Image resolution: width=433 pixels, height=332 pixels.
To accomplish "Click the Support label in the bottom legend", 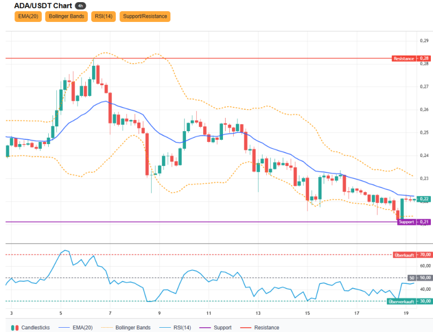I will click(222, 328).
